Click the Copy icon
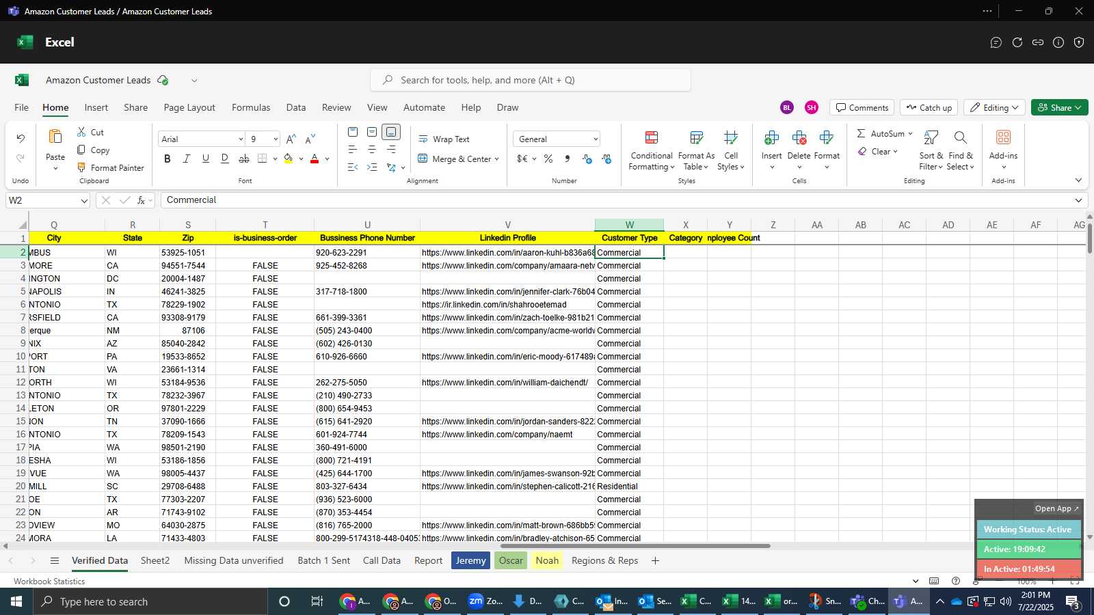 point(81,150)
